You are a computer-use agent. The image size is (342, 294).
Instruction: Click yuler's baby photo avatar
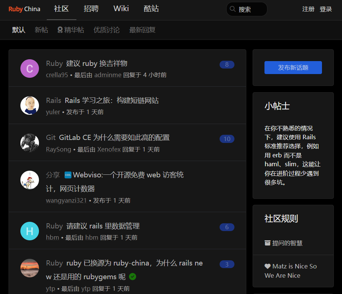point(30,106)
